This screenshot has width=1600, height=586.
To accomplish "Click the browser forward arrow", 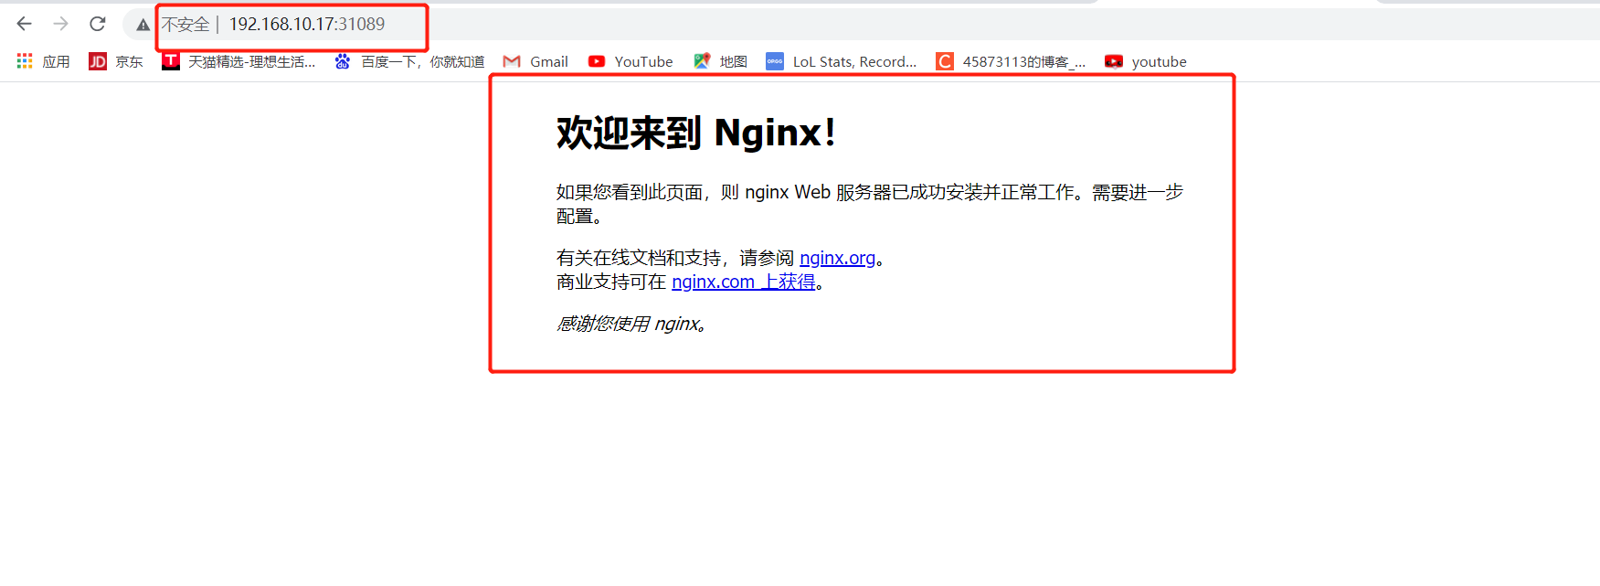I will tap(60, 24).
